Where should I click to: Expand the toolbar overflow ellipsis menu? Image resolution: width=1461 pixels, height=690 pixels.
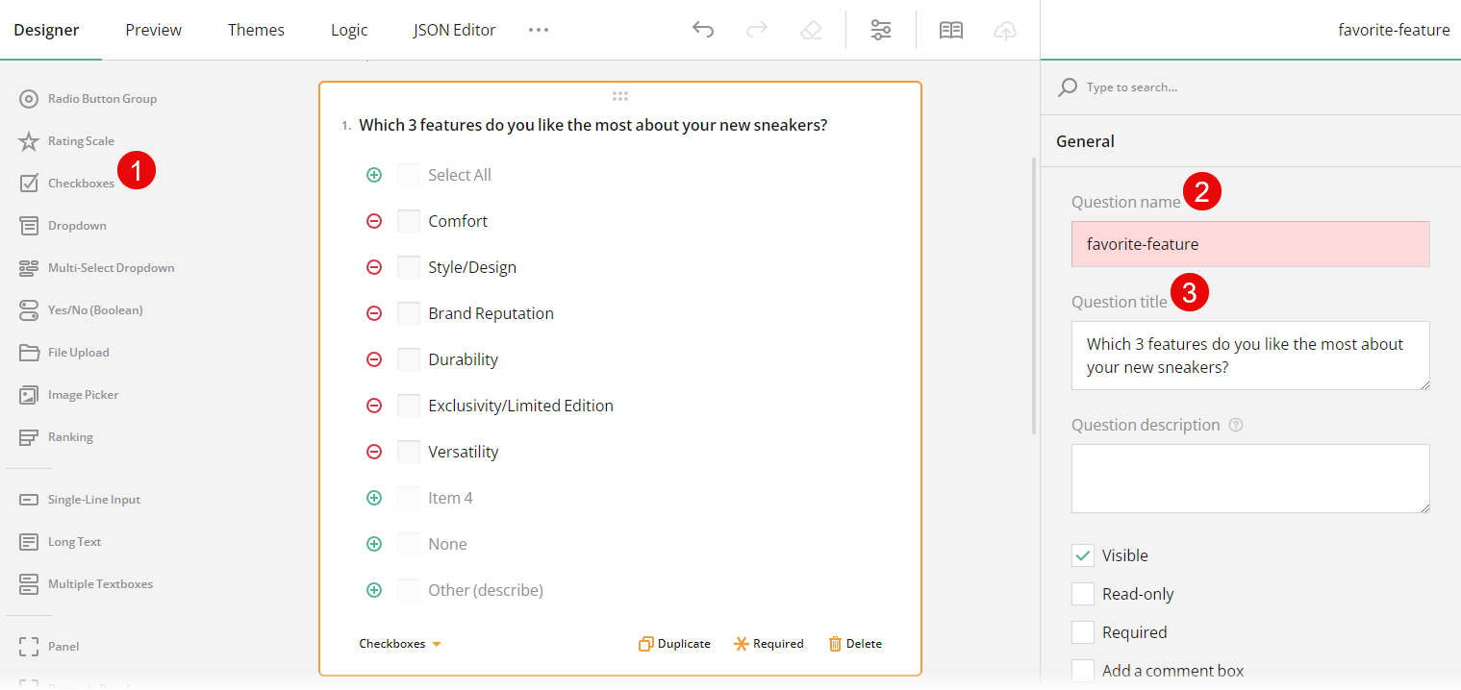(539, 30)
